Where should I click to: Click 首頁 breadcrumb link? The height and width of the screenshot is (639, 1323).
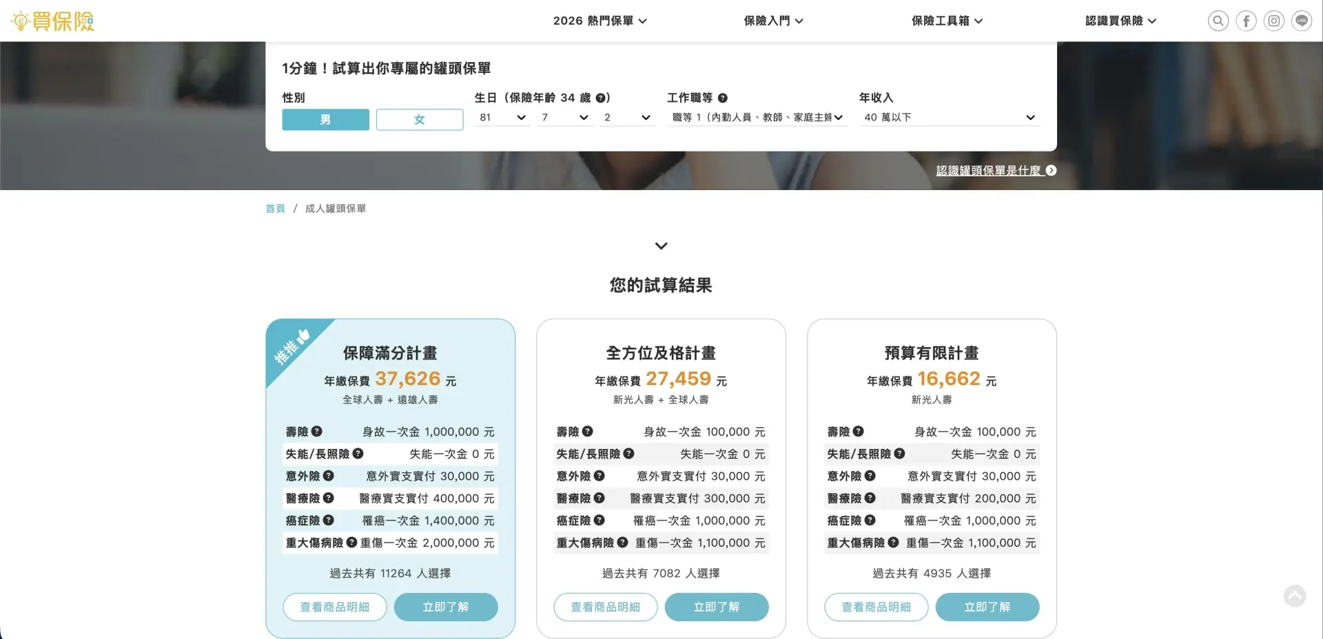pyautogui.click(x=275, y=208)
